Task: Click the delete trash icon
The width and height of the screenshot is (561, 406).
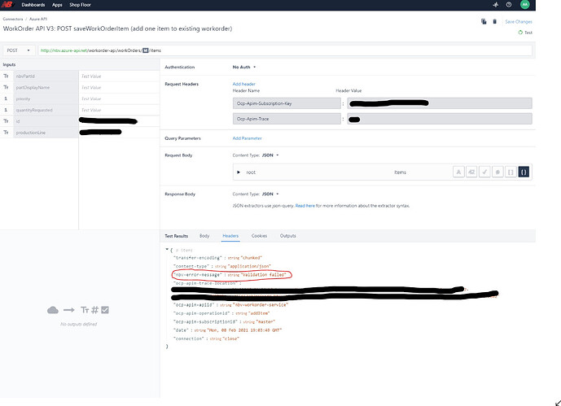Action: pos(494,21)
